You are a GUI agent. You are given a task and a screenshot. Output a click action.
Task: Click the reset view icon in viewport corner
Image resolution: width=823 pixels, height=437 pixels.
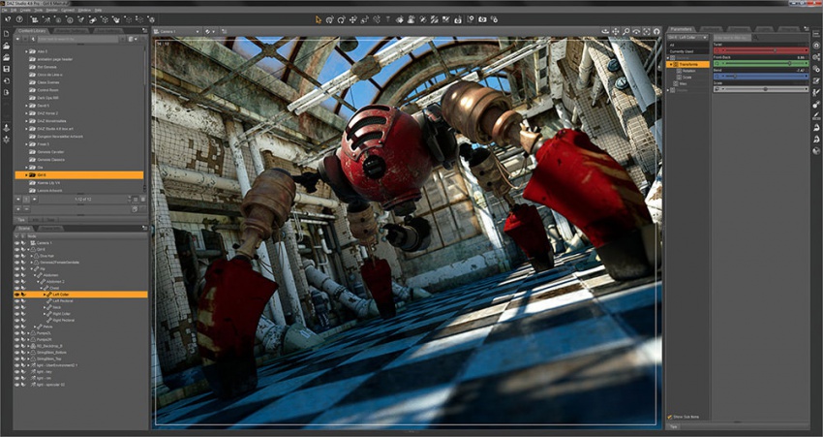655,31
